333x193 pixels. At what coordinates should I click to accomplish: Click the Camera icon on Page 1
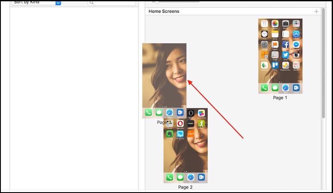click(285, 24)
